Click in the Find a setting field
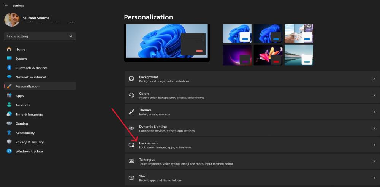The image size is (380, 187). click(x=40, y=36)
